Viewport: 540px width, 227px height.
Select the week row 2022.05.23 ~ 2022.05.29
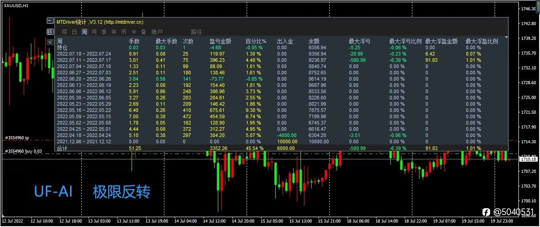pos(281,104)
